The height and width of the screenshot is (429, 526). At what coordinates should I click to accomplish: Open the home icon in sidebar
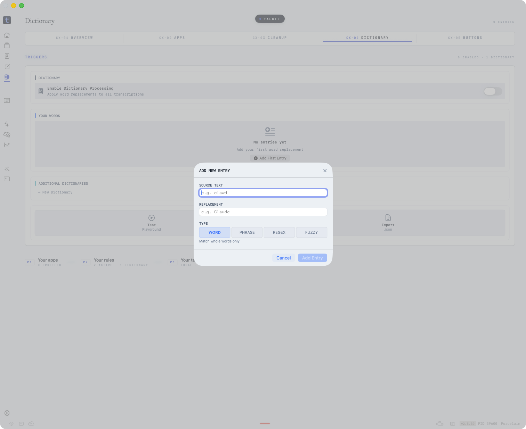click(x=7, y=35)
